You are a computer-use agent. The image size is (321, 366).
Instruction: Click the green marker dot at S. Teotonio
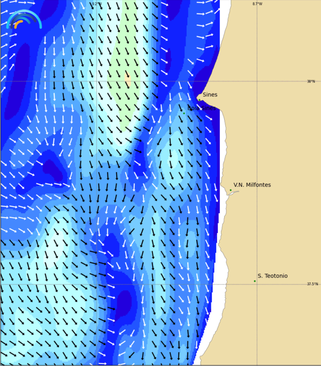[255, 281]
